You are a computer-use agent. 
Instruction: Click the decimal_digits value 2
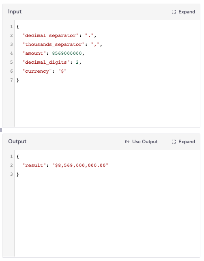pos(77,62)
